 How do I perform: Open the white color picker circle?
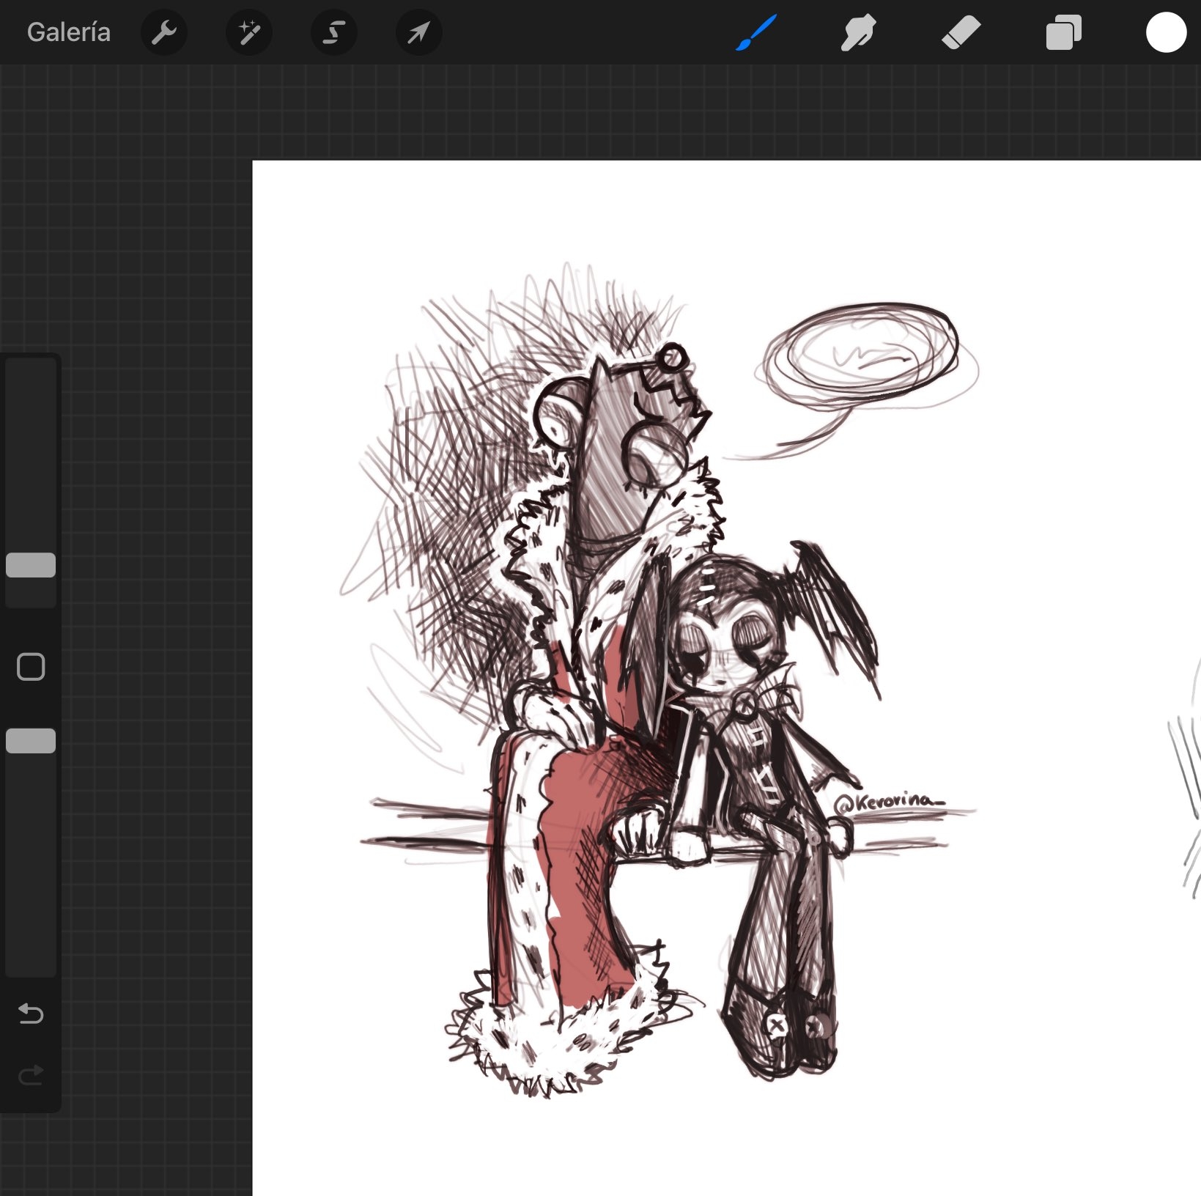[x=1165, y=32]
